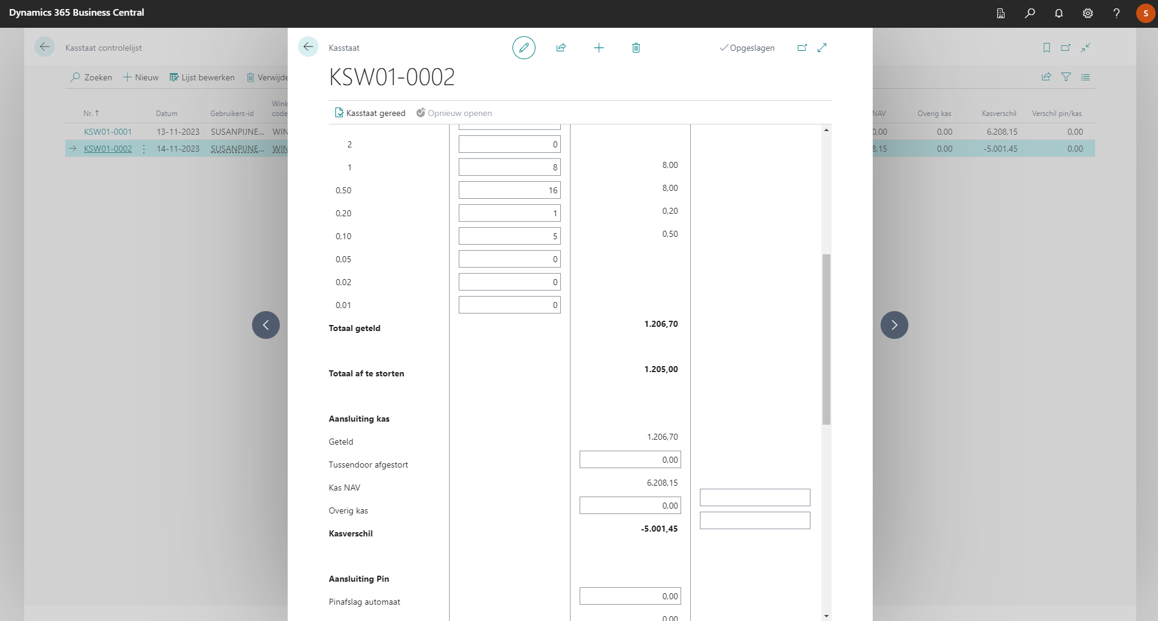Open Kasstaat card in new window icon
This screenshot has width=1158, height=621.
point(802,48)
